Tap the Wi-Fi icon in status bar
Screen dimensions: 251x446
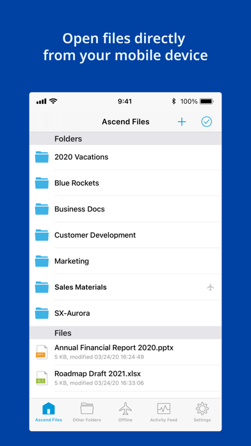pyautogui.click(x=53, y=101)
